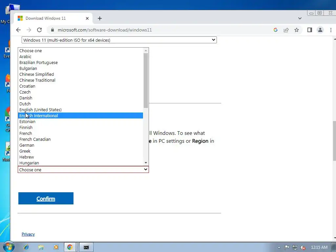This screenshot has height=252, width=336.
Task: Open the clock showing 12:15 AM
Action: pos(319,247)
